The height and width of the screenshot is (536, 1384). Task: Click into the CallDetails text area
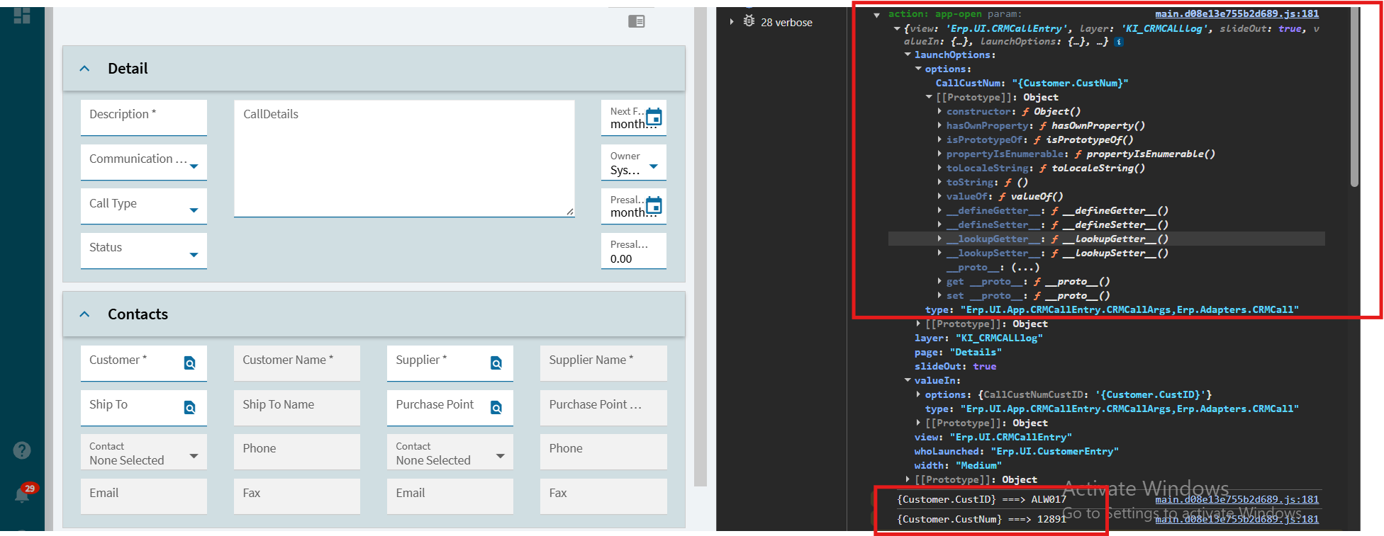pyautogui.click(x=404, y=159)
